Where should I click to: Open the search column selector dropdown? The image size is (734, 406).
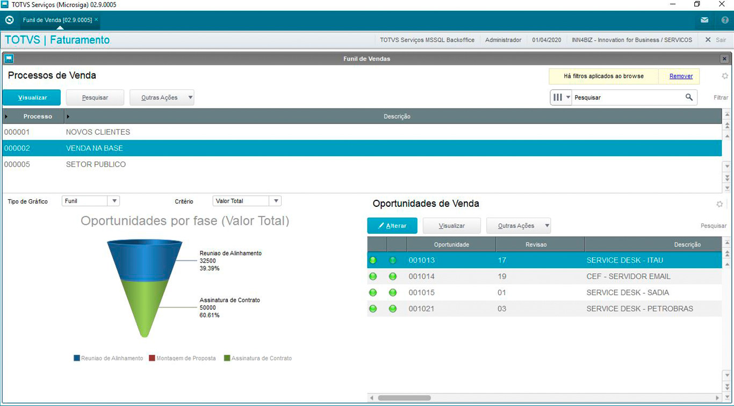click(x=562, y=97)
